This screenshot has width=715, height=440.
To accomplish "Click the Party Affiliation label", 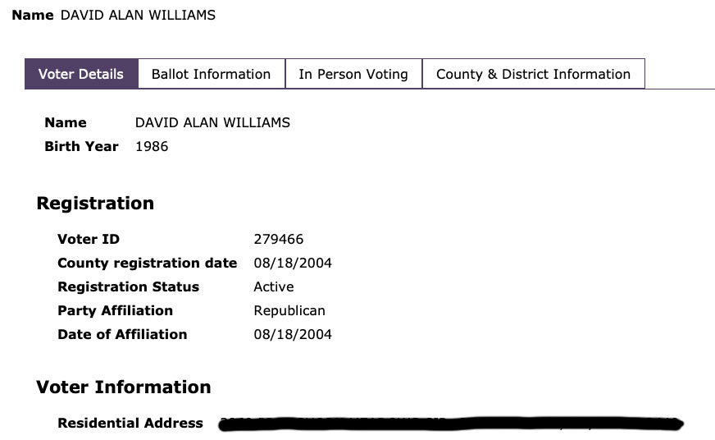I will (115, 310).
